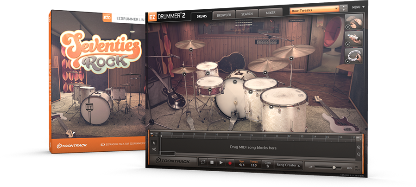Click the song track overview scroll box
Screen dimensions: 416x187
[x=168, y=153]
